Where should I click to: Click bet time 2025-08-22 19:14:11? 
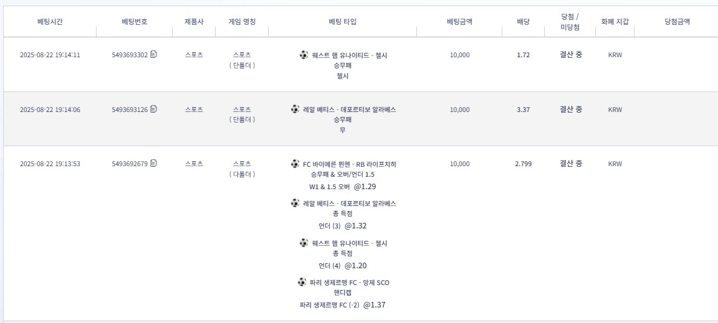click(x=50, y=55)
